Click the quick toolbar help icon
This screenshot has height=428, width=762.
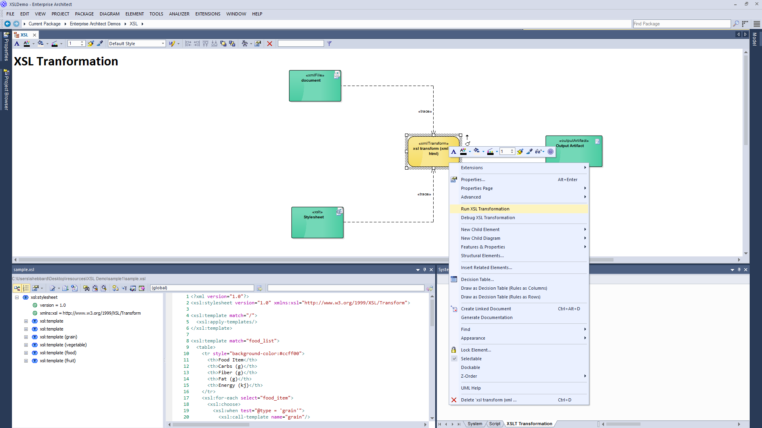click(550, 151)
